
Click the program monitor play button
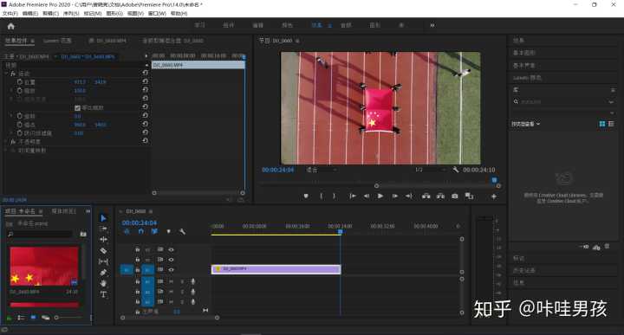[x=380, y=196]
